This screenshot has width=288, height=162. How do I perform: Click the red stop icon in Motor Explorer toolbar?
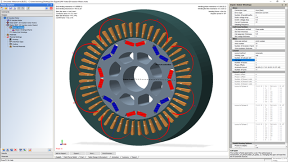(x=51, y=8)
